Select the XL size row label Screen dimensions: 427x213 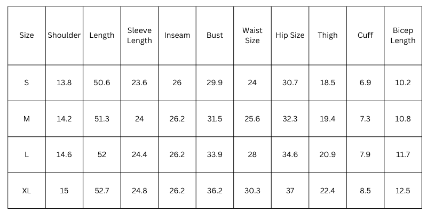click(x=27, y=191)
